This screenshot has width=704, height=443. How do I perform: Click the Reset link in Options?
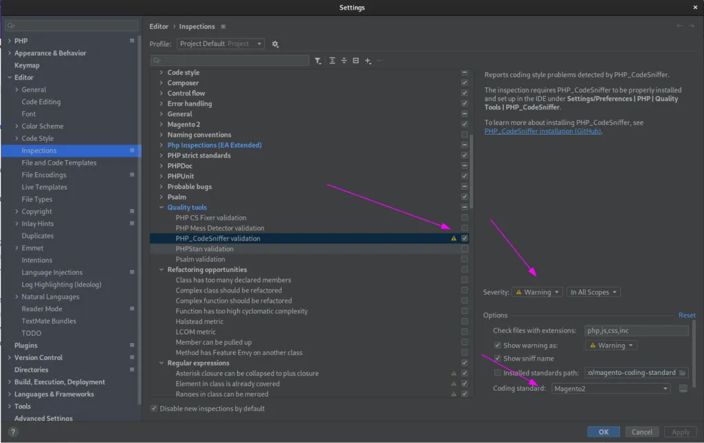click(x=687, y=315)
